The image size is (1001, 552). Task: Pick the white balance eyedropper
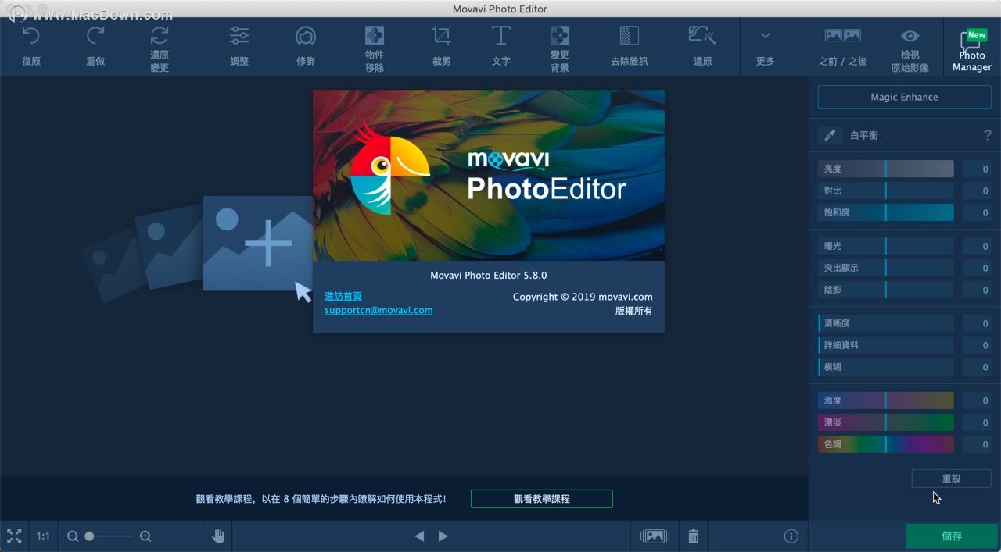click(x=830, y=135)
